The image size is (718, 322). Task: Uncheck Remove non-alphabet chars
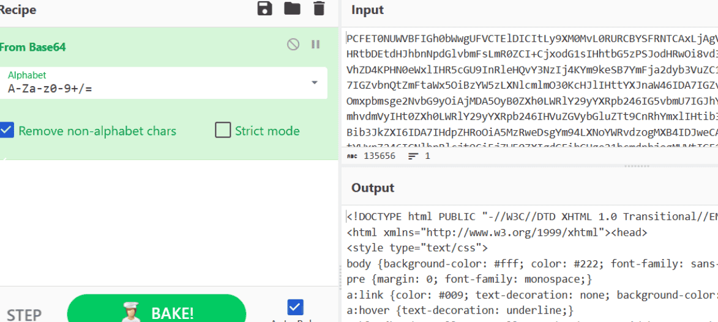click(7, 130)
